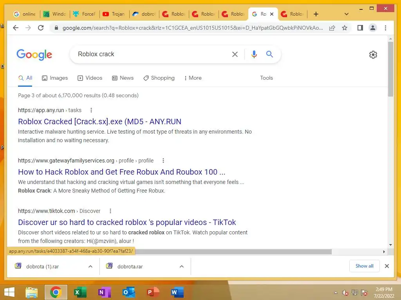Click the horizontal scrollbar thumb
Image resolution: width=401 pixels, height=300 pixels.
(x=233, y=252)
